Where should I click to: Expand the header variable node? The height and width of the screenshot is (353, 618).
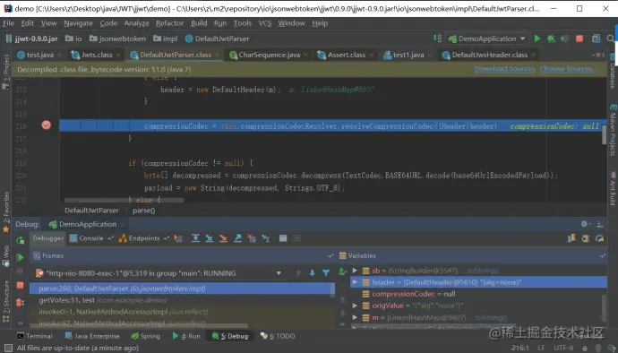point(355,282)
